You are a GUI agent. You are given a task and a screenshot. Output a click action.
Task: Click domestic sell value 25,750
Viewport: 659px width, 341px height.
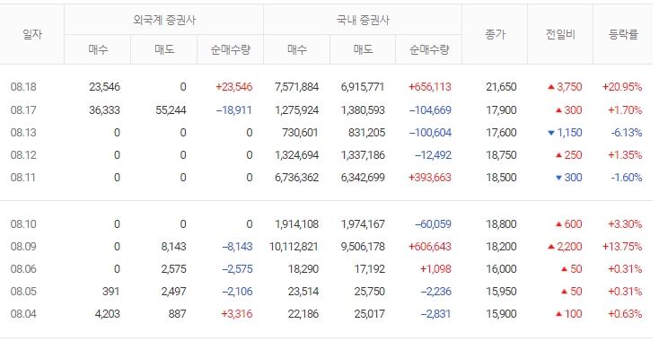pyautogui.click(x=369, y=291)
